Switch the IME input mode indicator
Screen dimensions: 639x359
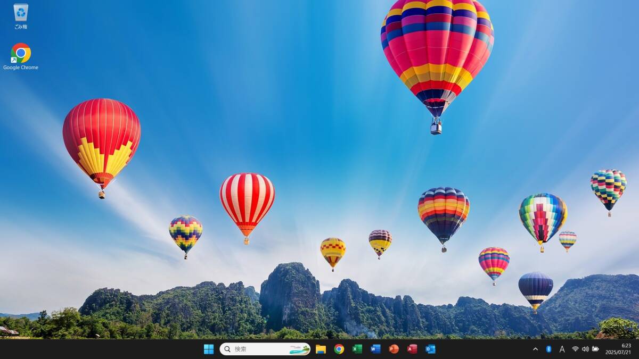coord(562,349)
